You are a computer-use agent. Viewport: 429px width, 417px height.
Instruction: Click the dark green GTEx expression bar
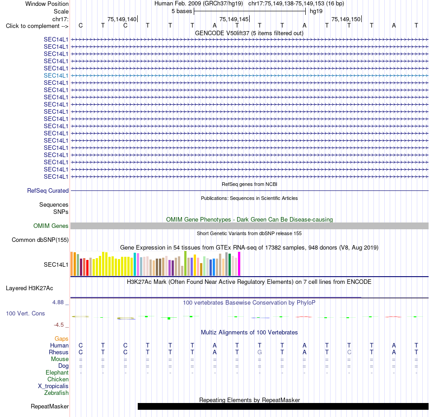coord(230,265)
